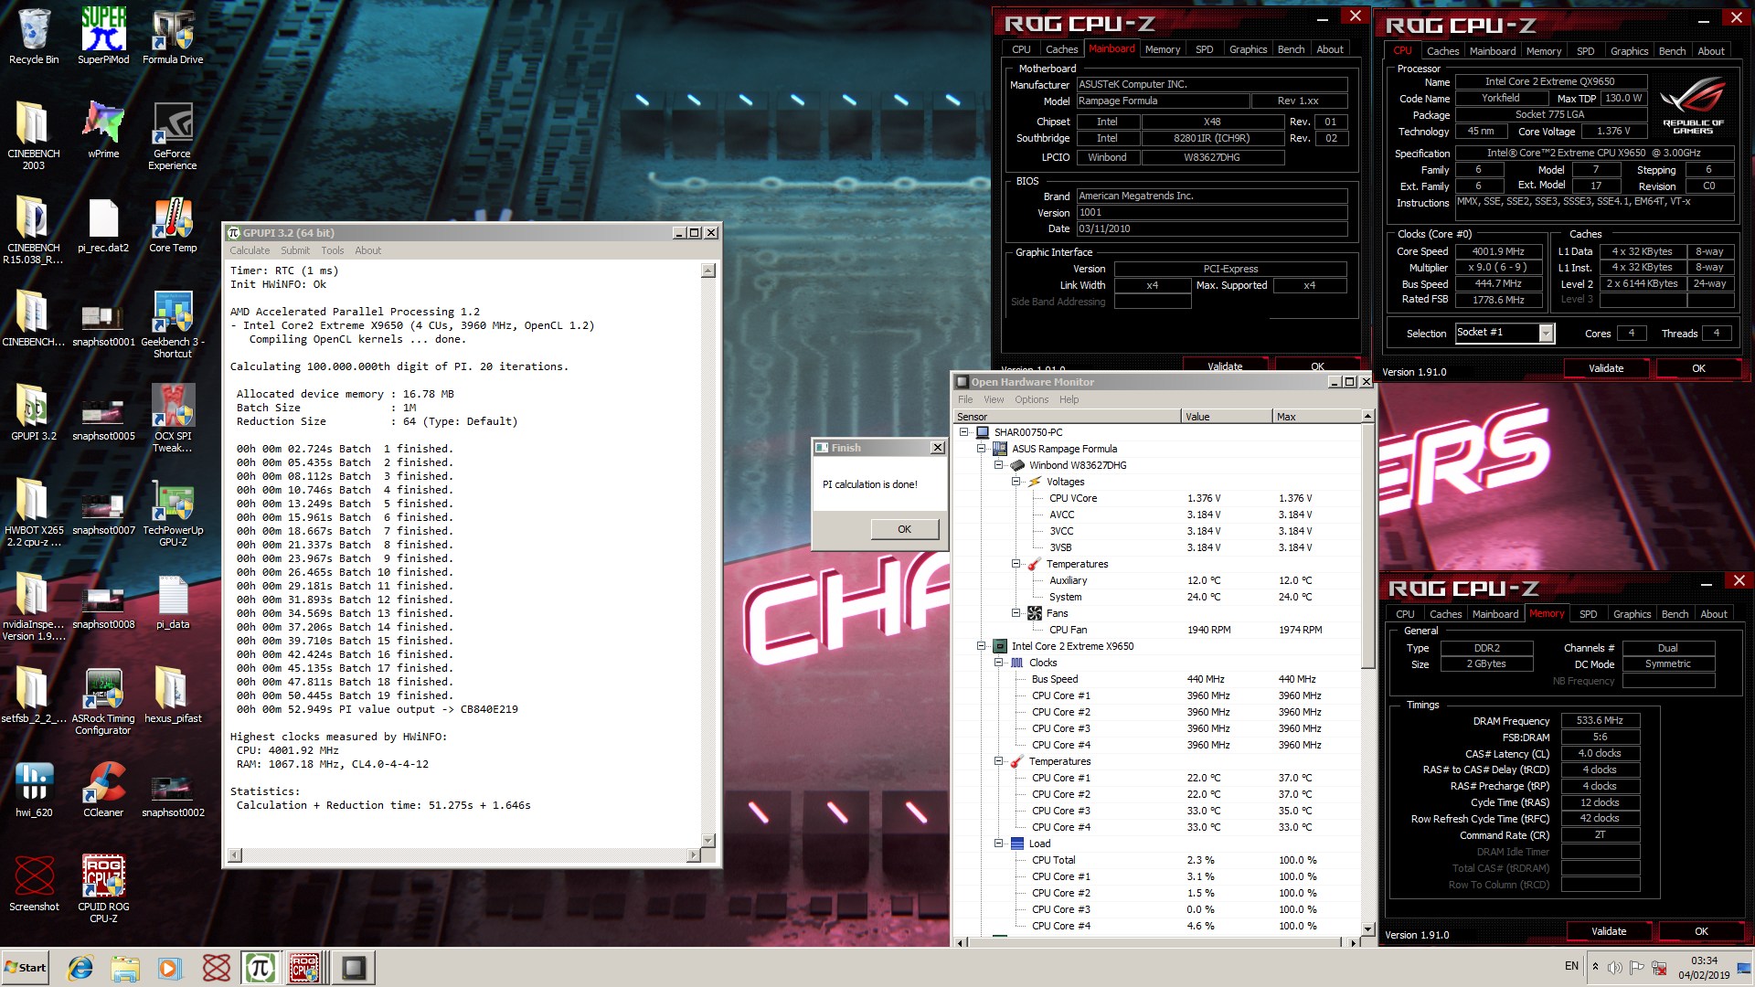1755x987 pixels.
Task: Open the Start menu
Action: coord(25,968)
